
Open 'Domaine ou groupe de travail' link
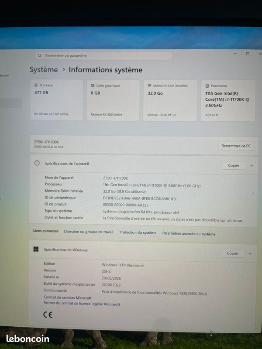pyautogui.click(x=89, y=232)
